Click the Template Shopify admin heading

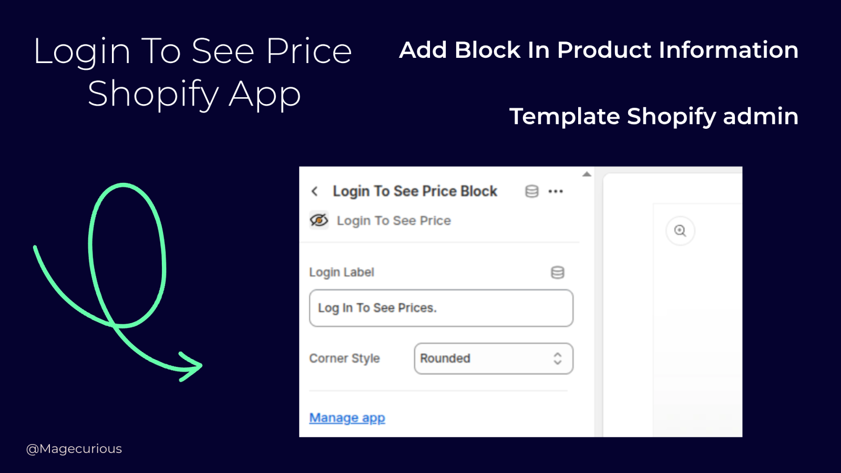coord(654,116)
